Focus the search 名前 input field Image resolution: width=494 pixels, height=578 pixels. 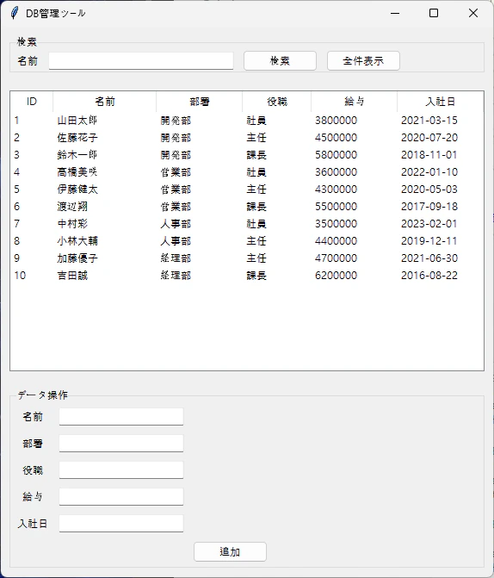pyautogui.click(x=141, y=61)
